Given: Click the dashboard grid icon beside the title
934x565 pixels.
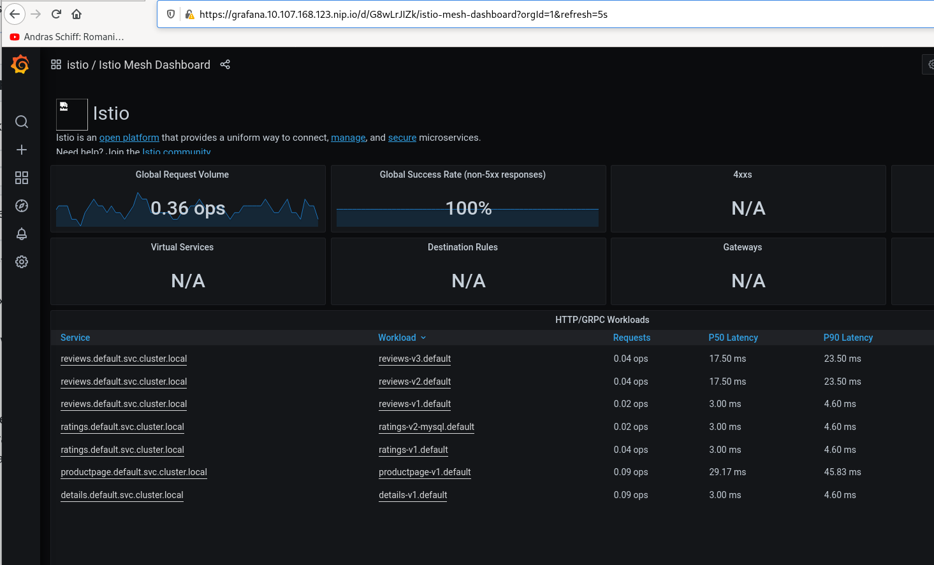Looking at the screenshot, I should click(x=55, y=64).
